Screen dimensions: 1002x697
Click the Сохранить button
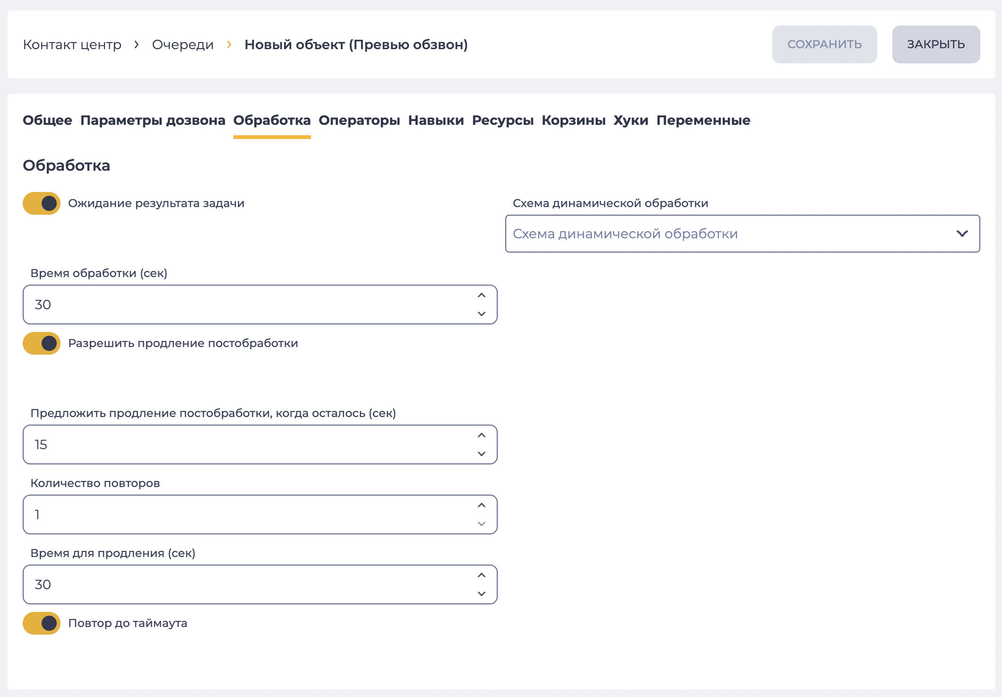(x=824, y=44)
